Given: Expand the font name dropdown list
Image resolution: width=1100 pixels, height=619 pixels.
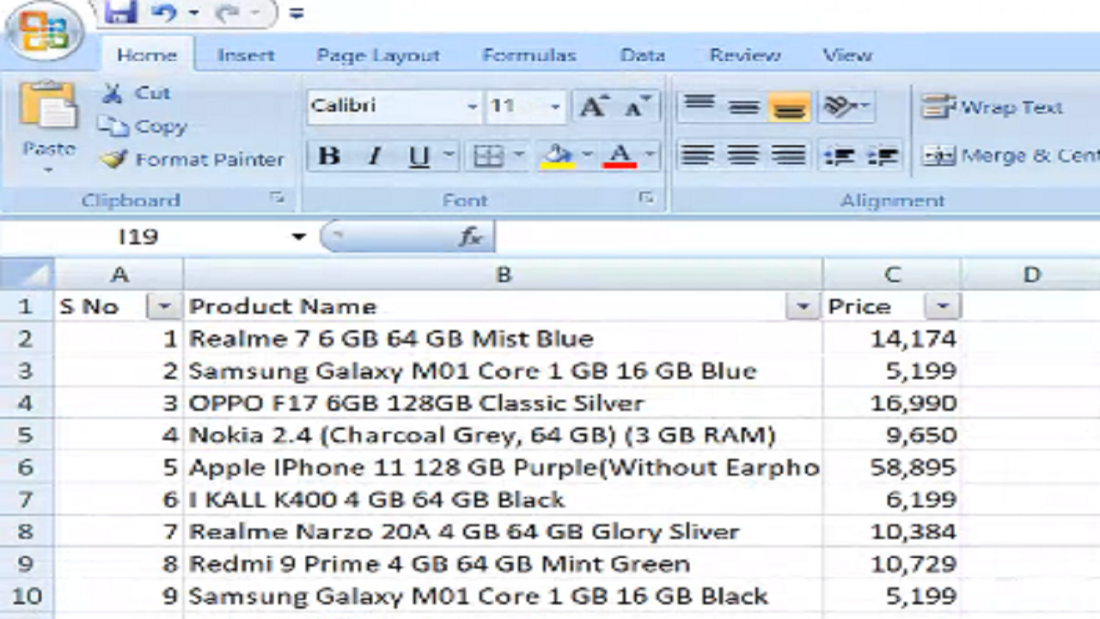Looking at the screenshot, I should [x=472, y=107].
